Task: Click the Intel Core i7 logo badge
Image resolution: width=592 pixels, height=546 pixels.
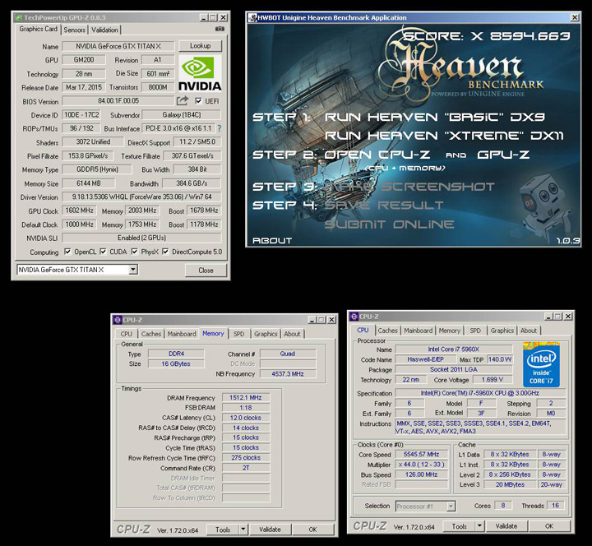Action: click(541, 364)
